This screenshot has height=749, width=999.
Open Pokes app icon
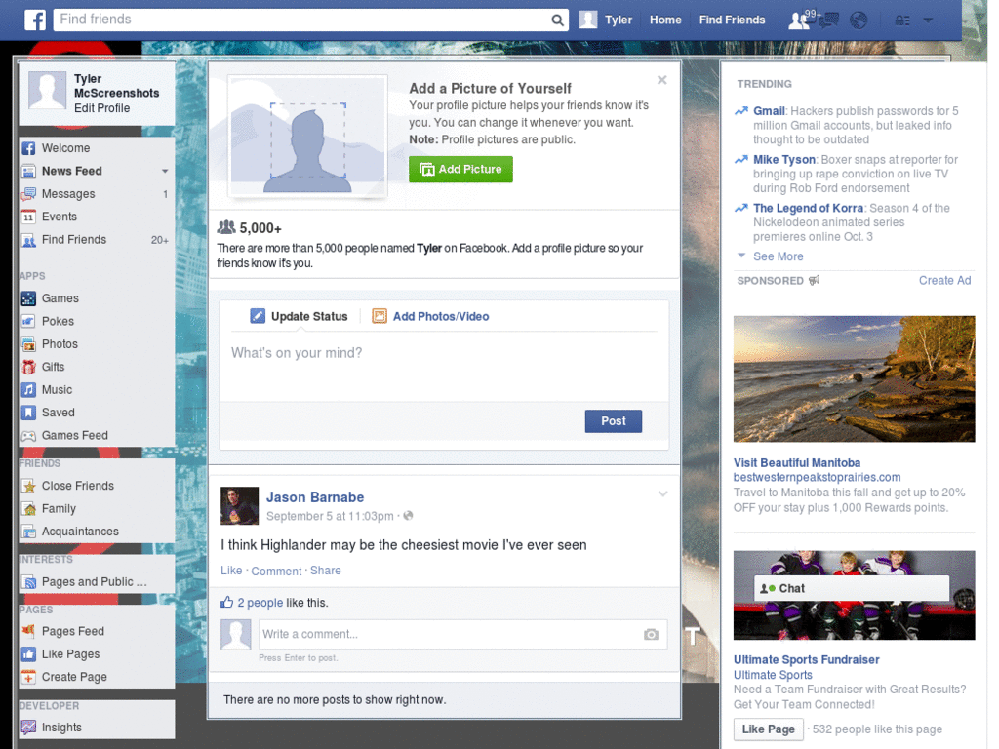coord(28,321)
